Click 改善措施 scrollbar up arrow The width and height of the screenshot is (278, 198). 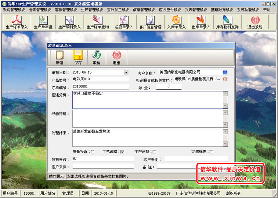[x=225, y=113]
